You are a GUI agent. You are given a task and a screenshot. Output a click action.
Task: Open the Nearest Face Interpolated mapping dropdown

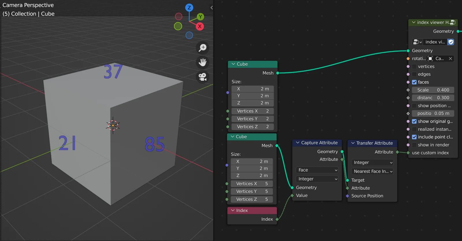tap(372, 171)
